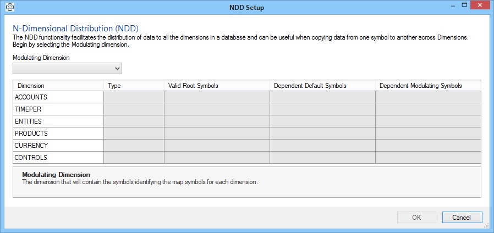Viewport: 494px width, 233px height.
Task: Click the resize grip in the window corner
Action: click(x=487, y=225)
